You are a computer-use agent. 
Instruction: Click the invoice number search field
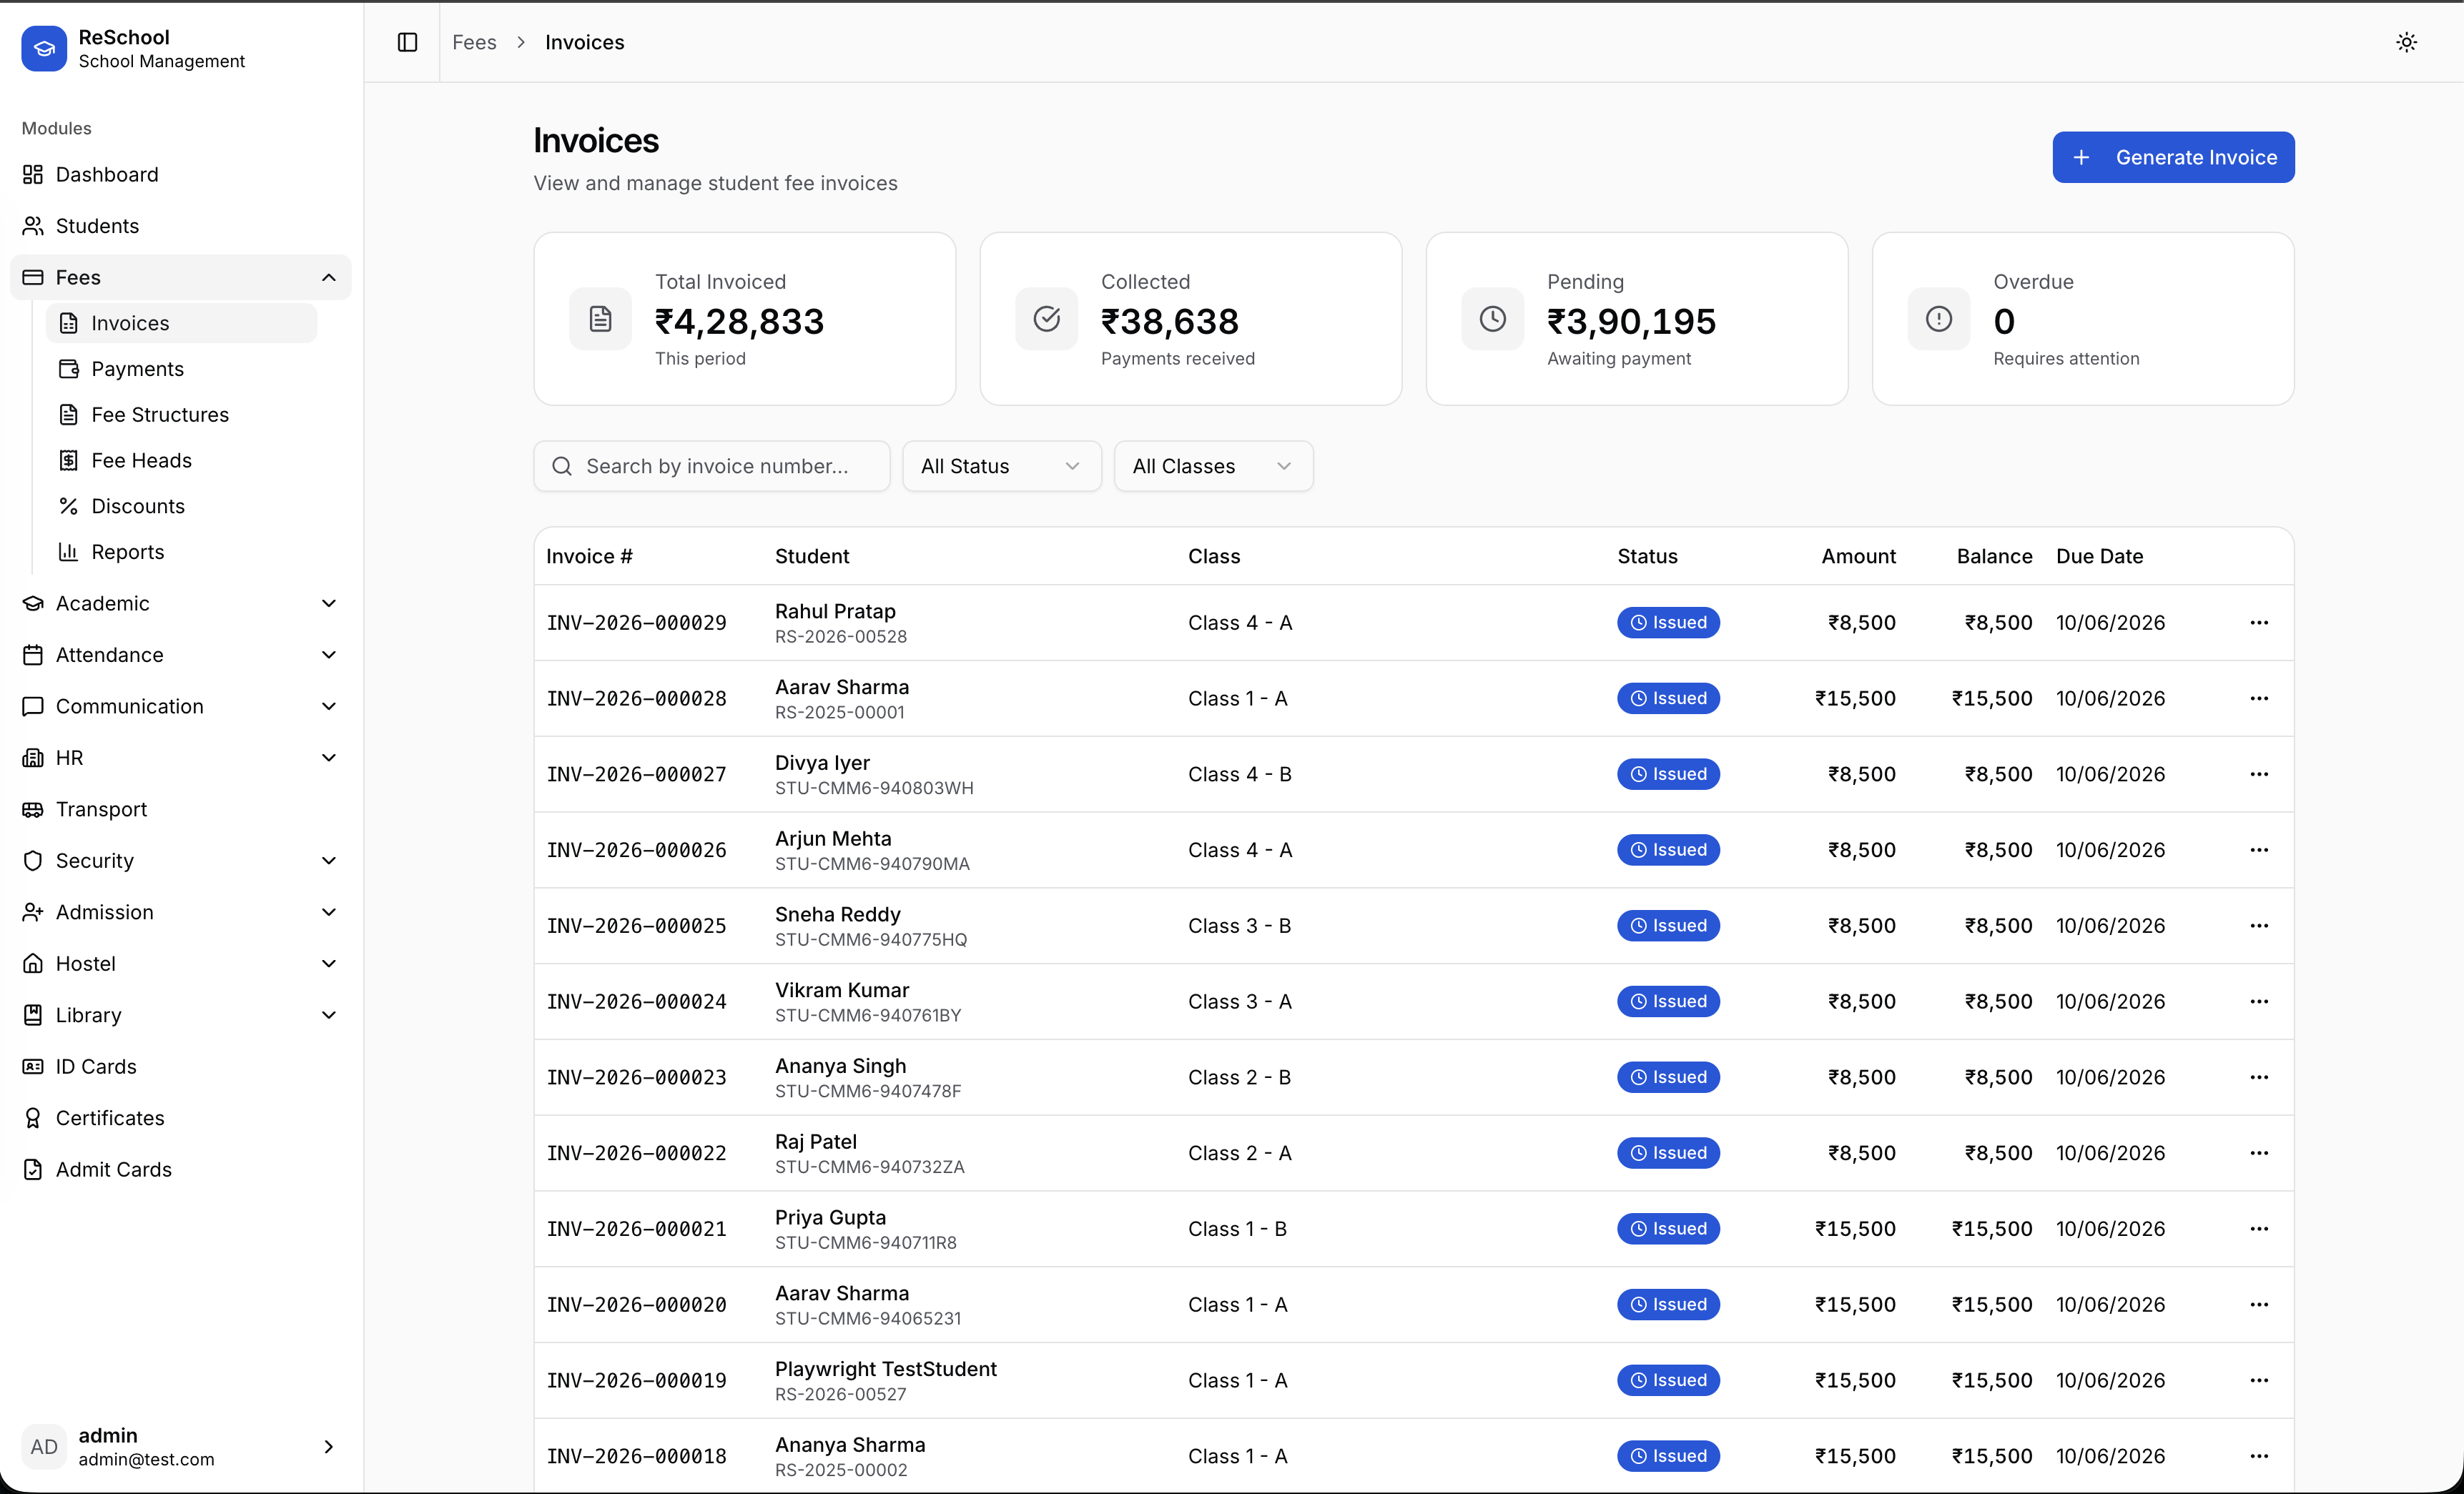(711, 465)
